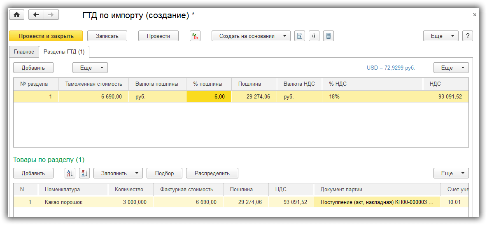Click the Записать button

click(107, 36)
